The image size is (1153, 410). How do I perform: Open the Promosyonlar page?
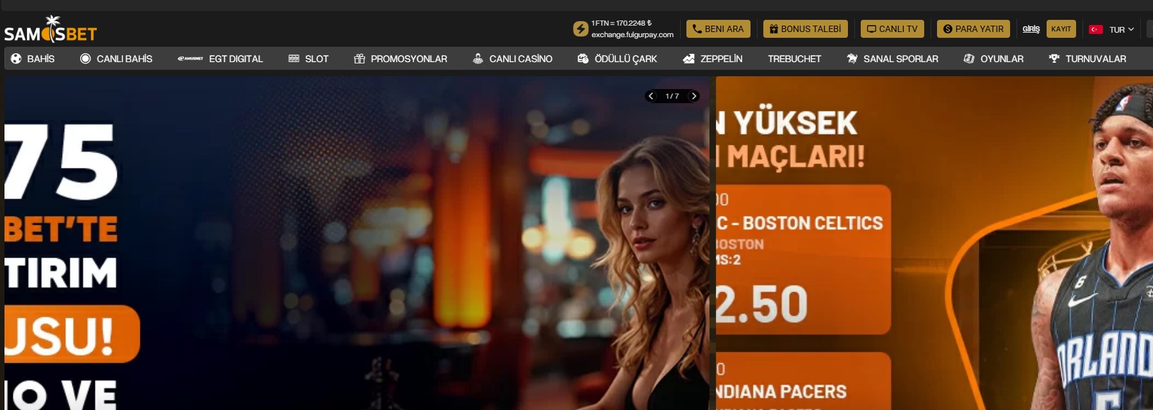coord(401,58)
